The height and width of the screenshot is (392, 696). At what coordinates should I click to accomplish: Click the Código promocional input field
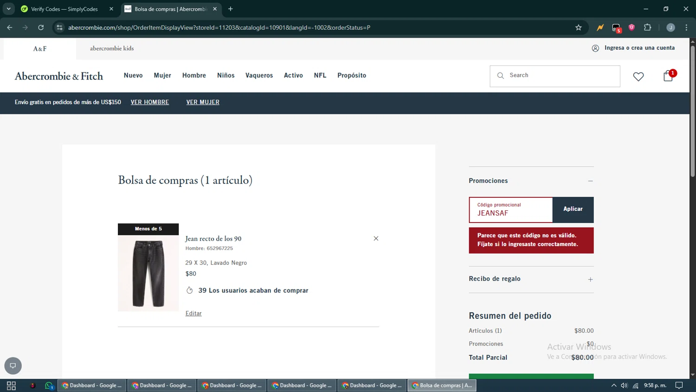tap(511, 209)
